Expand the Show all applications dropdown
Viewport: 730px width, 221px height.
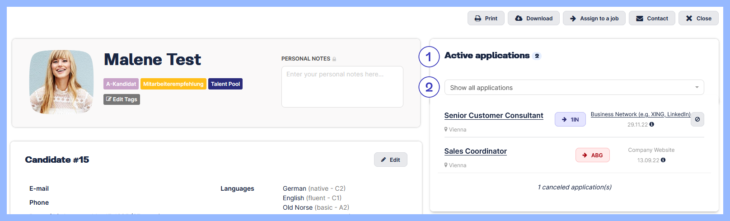click(574, 88)
